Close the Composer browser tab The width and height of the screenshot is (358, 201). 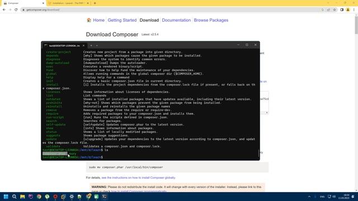43,3
